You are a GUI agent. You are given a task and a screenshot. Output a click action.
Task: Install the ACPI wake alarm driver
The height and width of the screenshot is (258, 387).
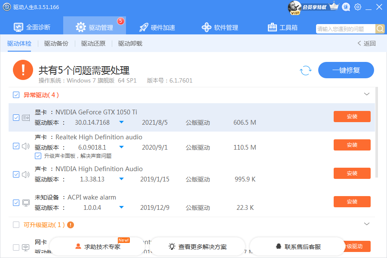[352, 202]
